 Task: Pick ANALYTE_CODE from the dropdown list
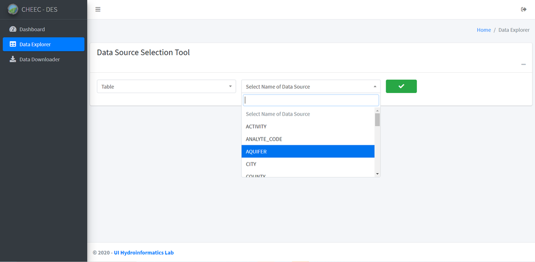308,139
